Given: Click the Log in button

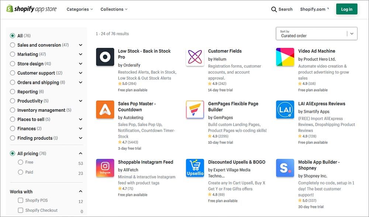Looking at the screenshot, I should pos(346,9).
